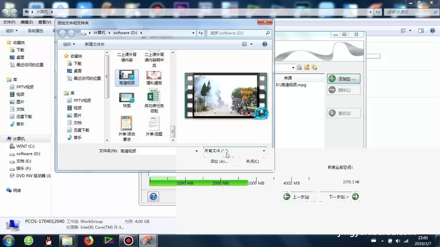This screenshot has width=440, height=247.
Task: Expand the wizard's source combo box
Action: point(293,68)
